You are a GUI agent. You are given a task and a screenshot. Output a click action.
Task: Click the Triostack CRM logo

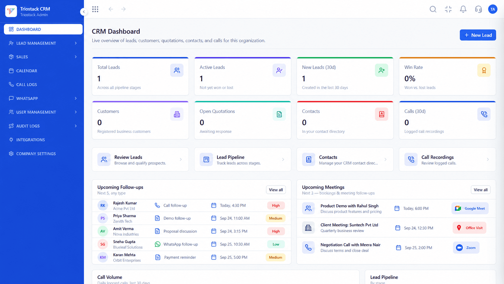(x=11, y=11)
